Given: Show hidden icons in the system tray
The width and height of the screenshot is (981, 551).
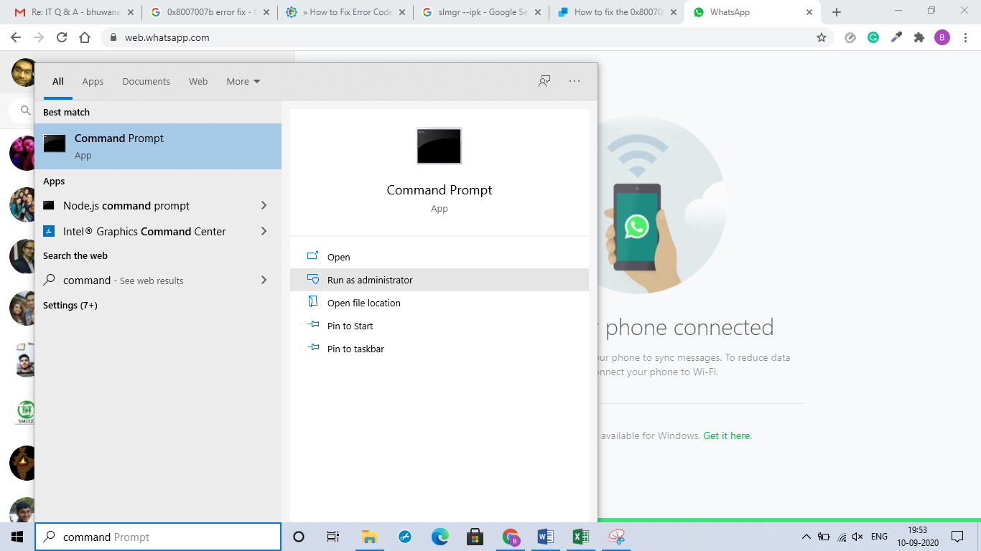Looking at the screenshot, I should pos(806,536).
